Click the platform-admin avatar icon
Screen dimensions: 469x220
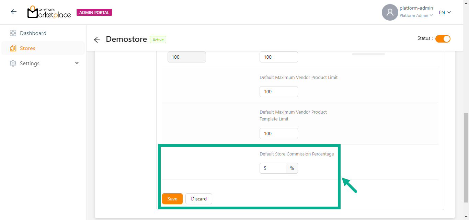[x=390, y=12]
